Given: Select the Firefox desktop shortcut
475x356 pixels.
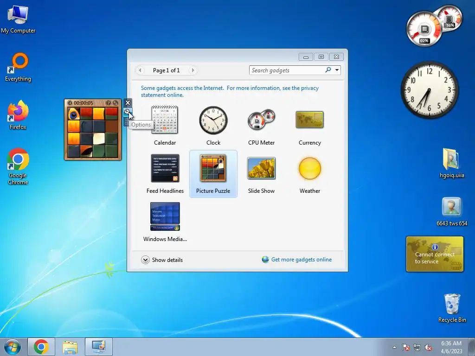Looking at the screenshot, I should coord(18,115).
